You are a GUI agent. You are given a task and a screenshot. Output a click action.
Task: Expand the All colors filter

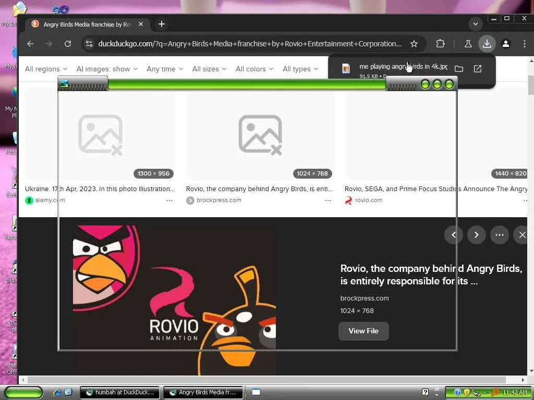click(x=254, y=69)
